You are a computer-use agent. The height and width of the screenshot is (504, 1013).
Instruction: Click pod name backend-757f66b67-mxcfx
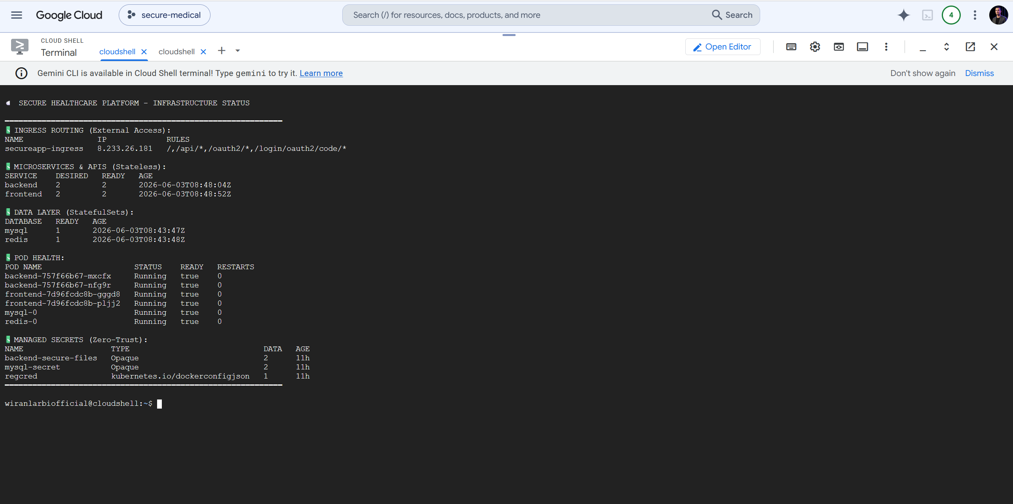pyautogui.click(x=58, y=276)
